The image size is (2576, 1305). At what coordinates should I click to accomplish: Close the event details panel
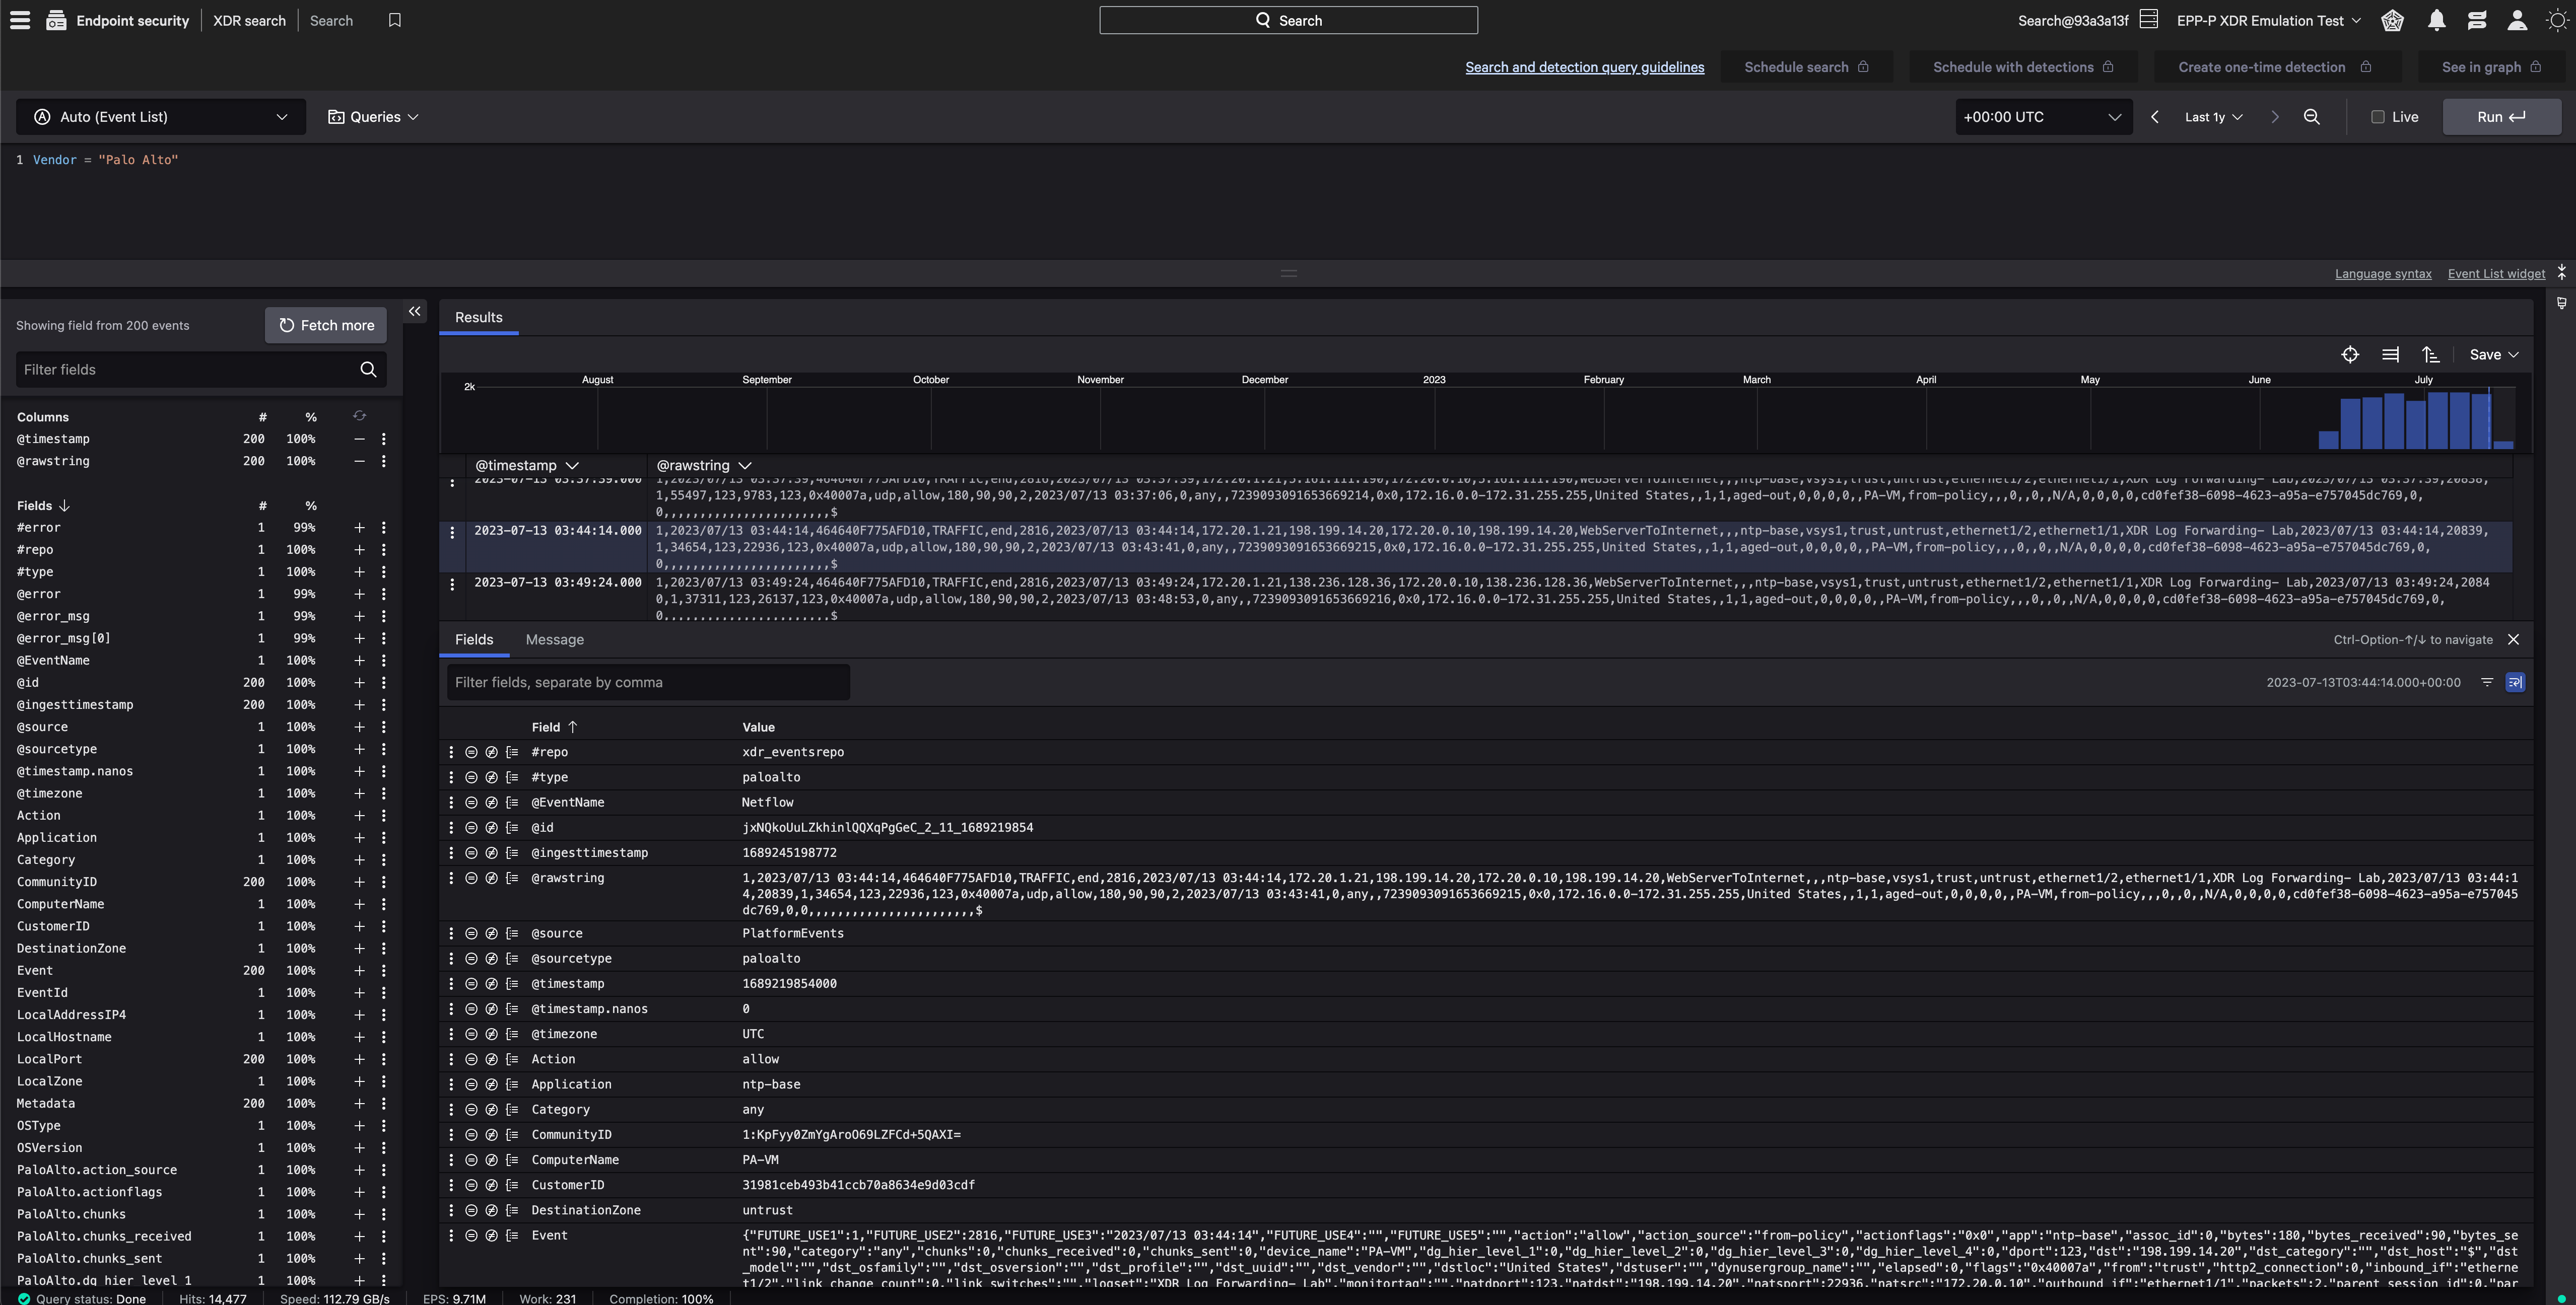(x=2513, y=639)
